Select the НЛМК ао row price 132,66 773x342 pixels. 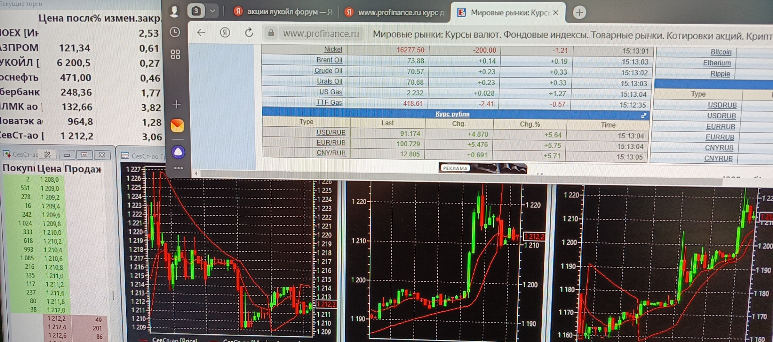click(77, 107)
